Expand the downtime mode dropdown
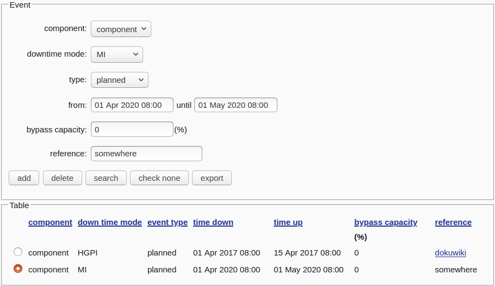Screen dimensions: 495x286 point(116,54)
